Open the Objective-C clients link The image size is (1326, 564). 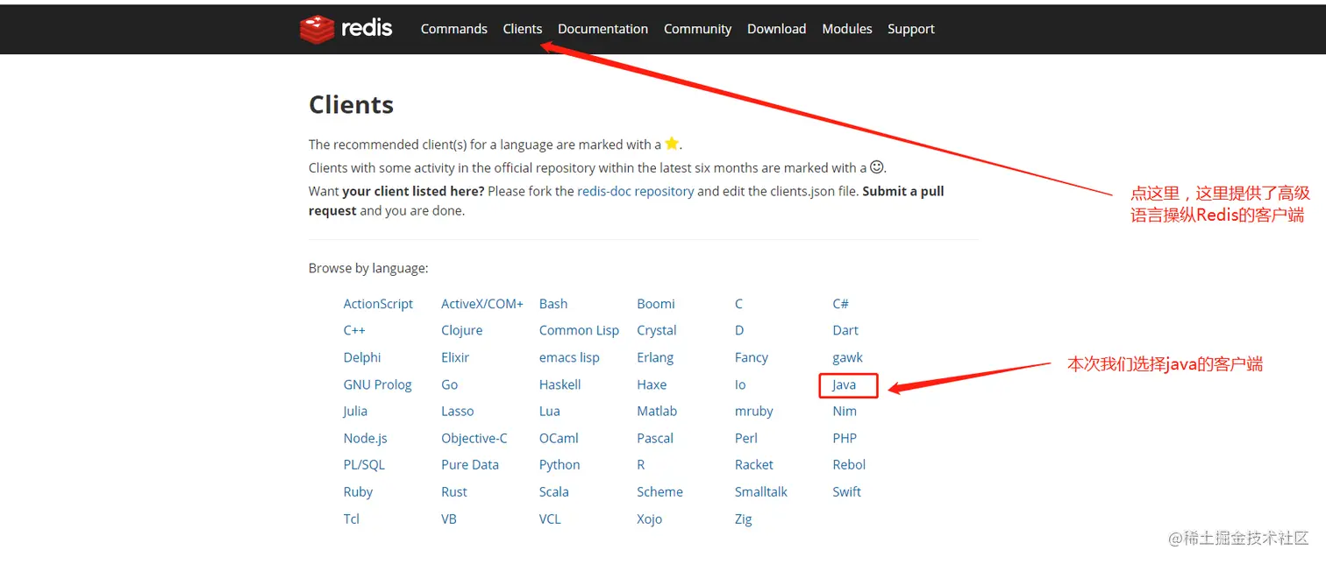point(474,438)
